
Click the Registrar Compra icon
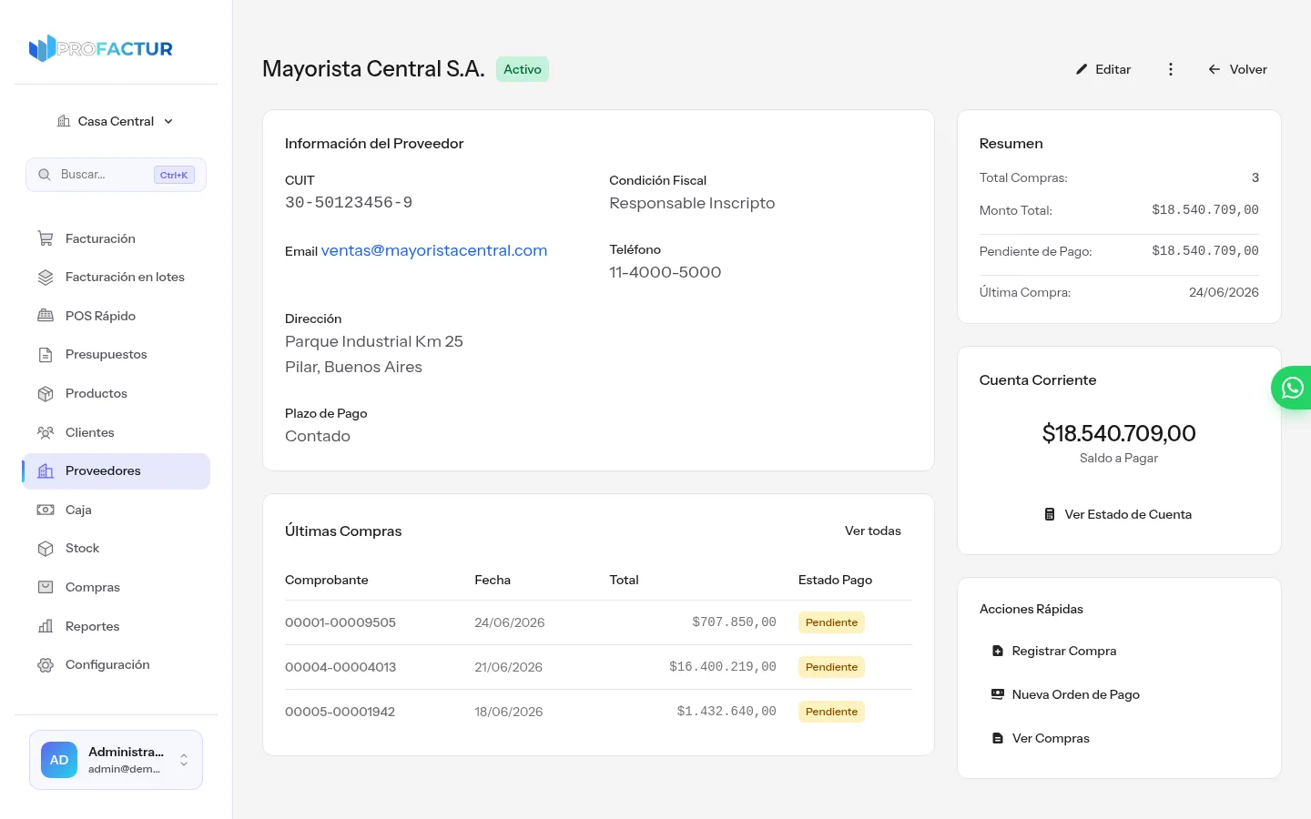(x=997, y=651)
